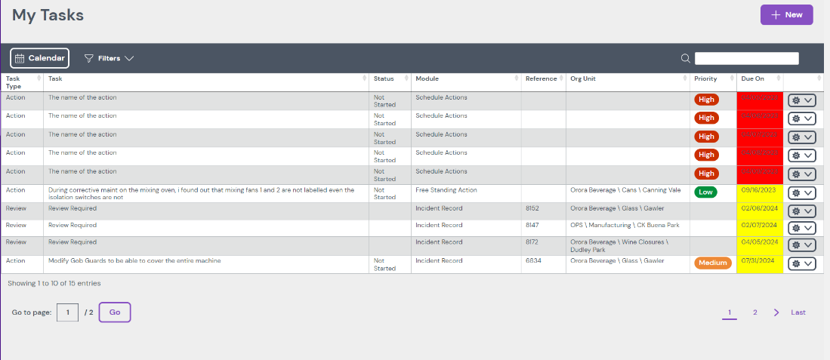The height and width of the screenshot is (360, 830).
Task: Open gear menu for reference 8152 row
Action: (801, 211)
